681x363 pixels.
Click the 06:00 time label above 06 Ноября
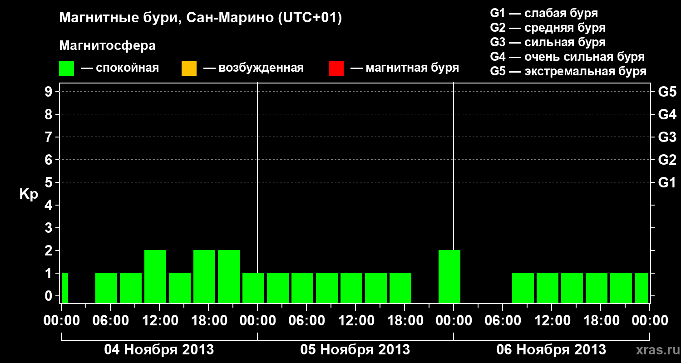[x=503, y=320]
